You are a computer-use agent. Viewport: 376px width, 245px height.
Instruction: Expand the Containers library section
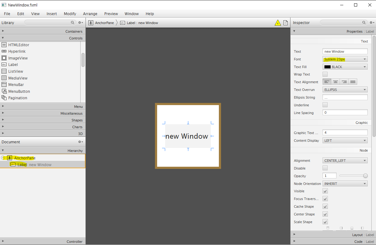pyautogui.click(x=43, y=31)
